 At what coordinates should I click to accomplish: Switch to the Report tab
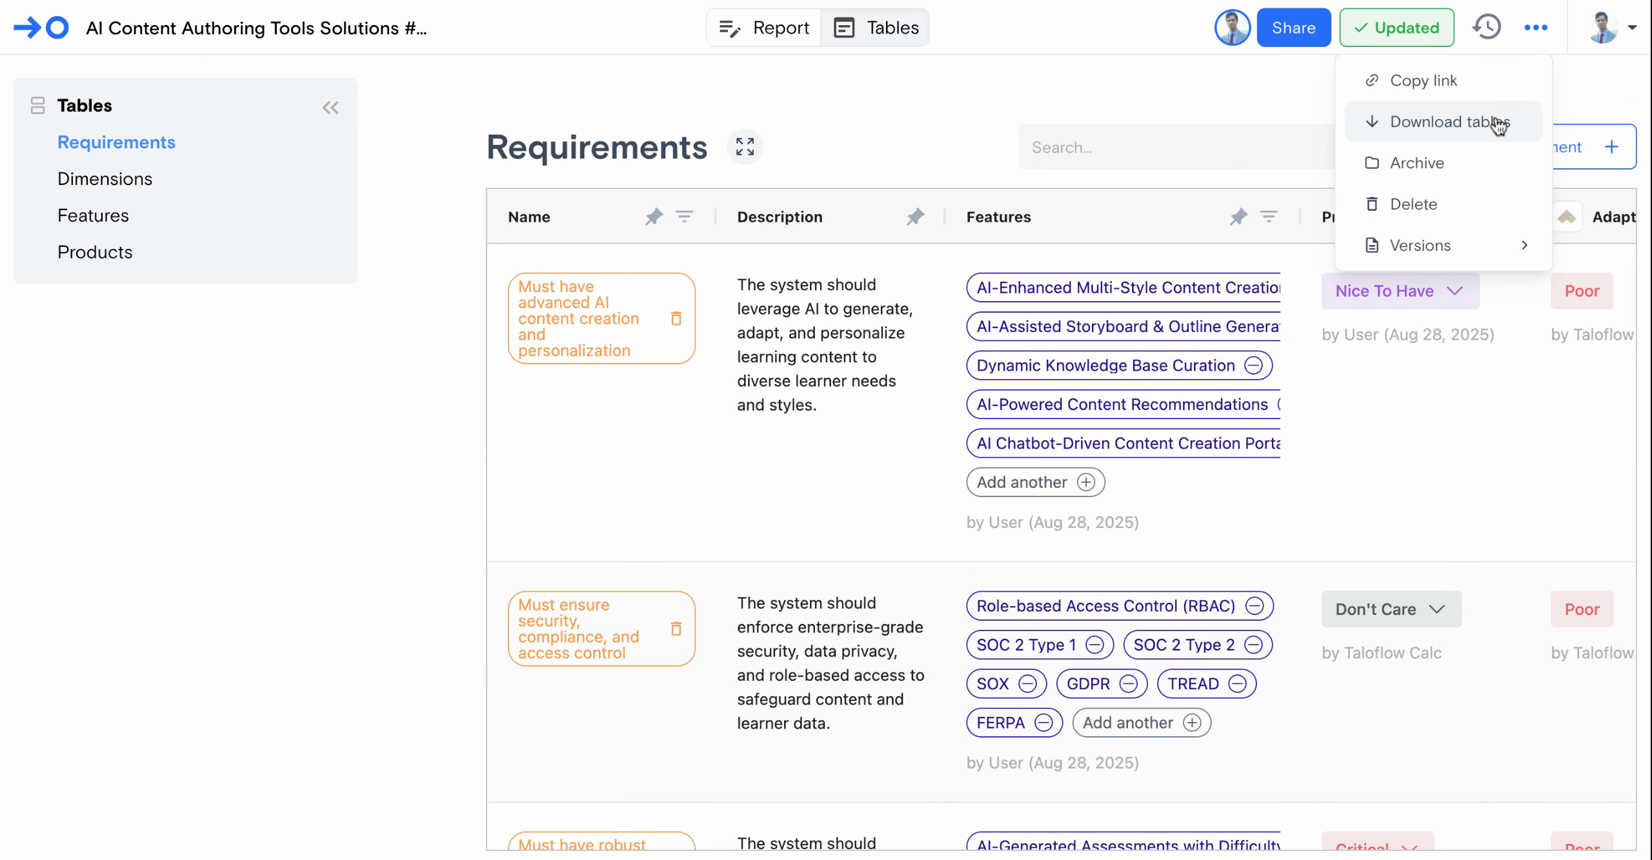[x=764, y=28]
